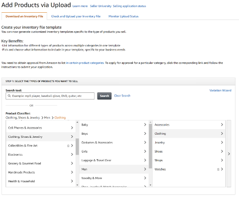This screenshot has height=197, width=239.
Task: Select Baby in the middle column
Action: coord(114,125)
